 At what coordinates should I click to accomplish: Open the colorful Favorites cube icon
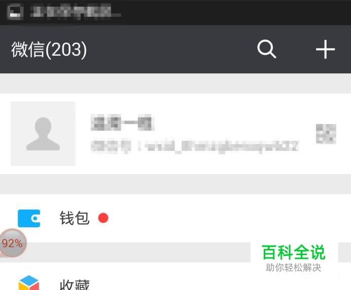[29, 282]
